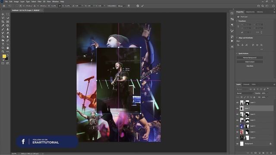Select the Move tool

click(3, 14)
